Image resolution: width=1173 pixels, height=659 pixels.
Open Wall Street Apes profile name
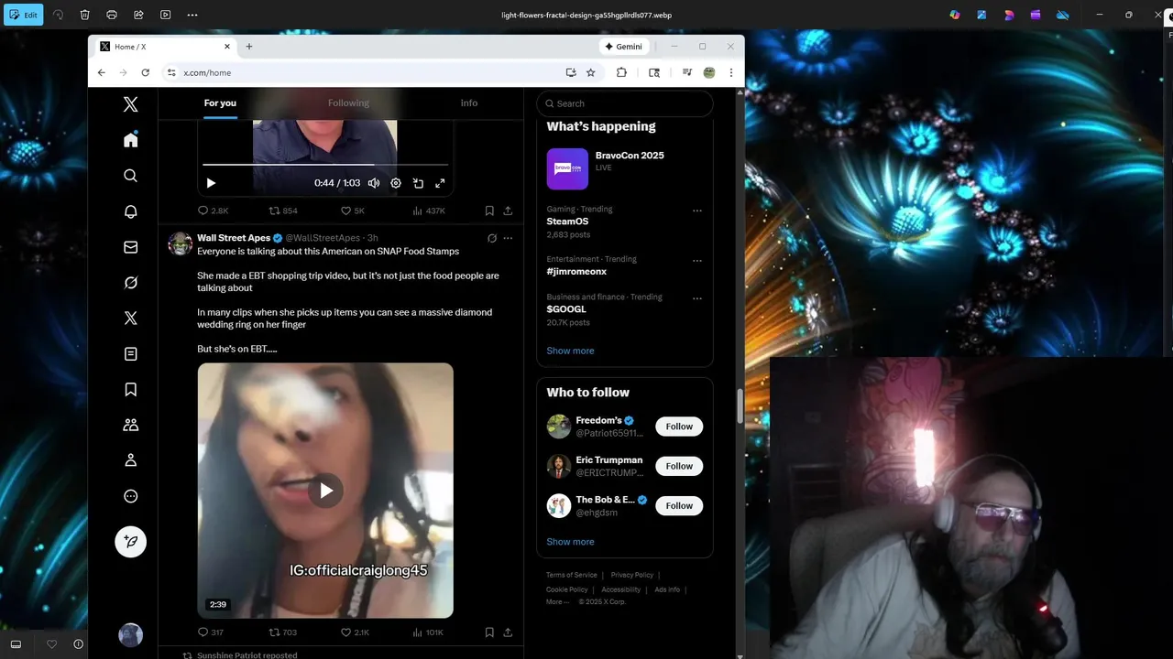(234, 238)
